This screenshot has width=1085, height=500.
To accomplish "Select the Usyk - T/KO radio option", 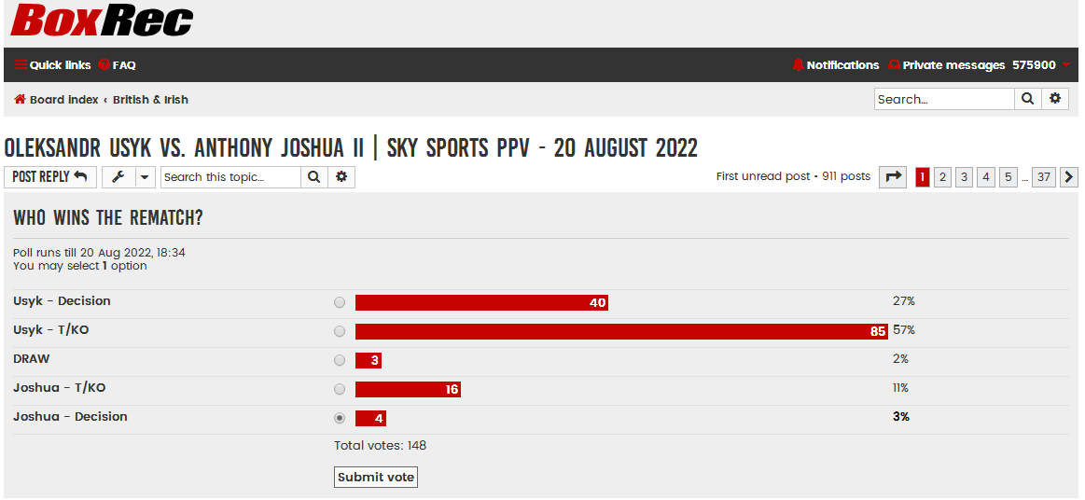I will point(339,331).
